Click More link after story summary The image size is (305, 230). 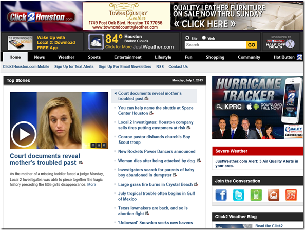[91, 184]
